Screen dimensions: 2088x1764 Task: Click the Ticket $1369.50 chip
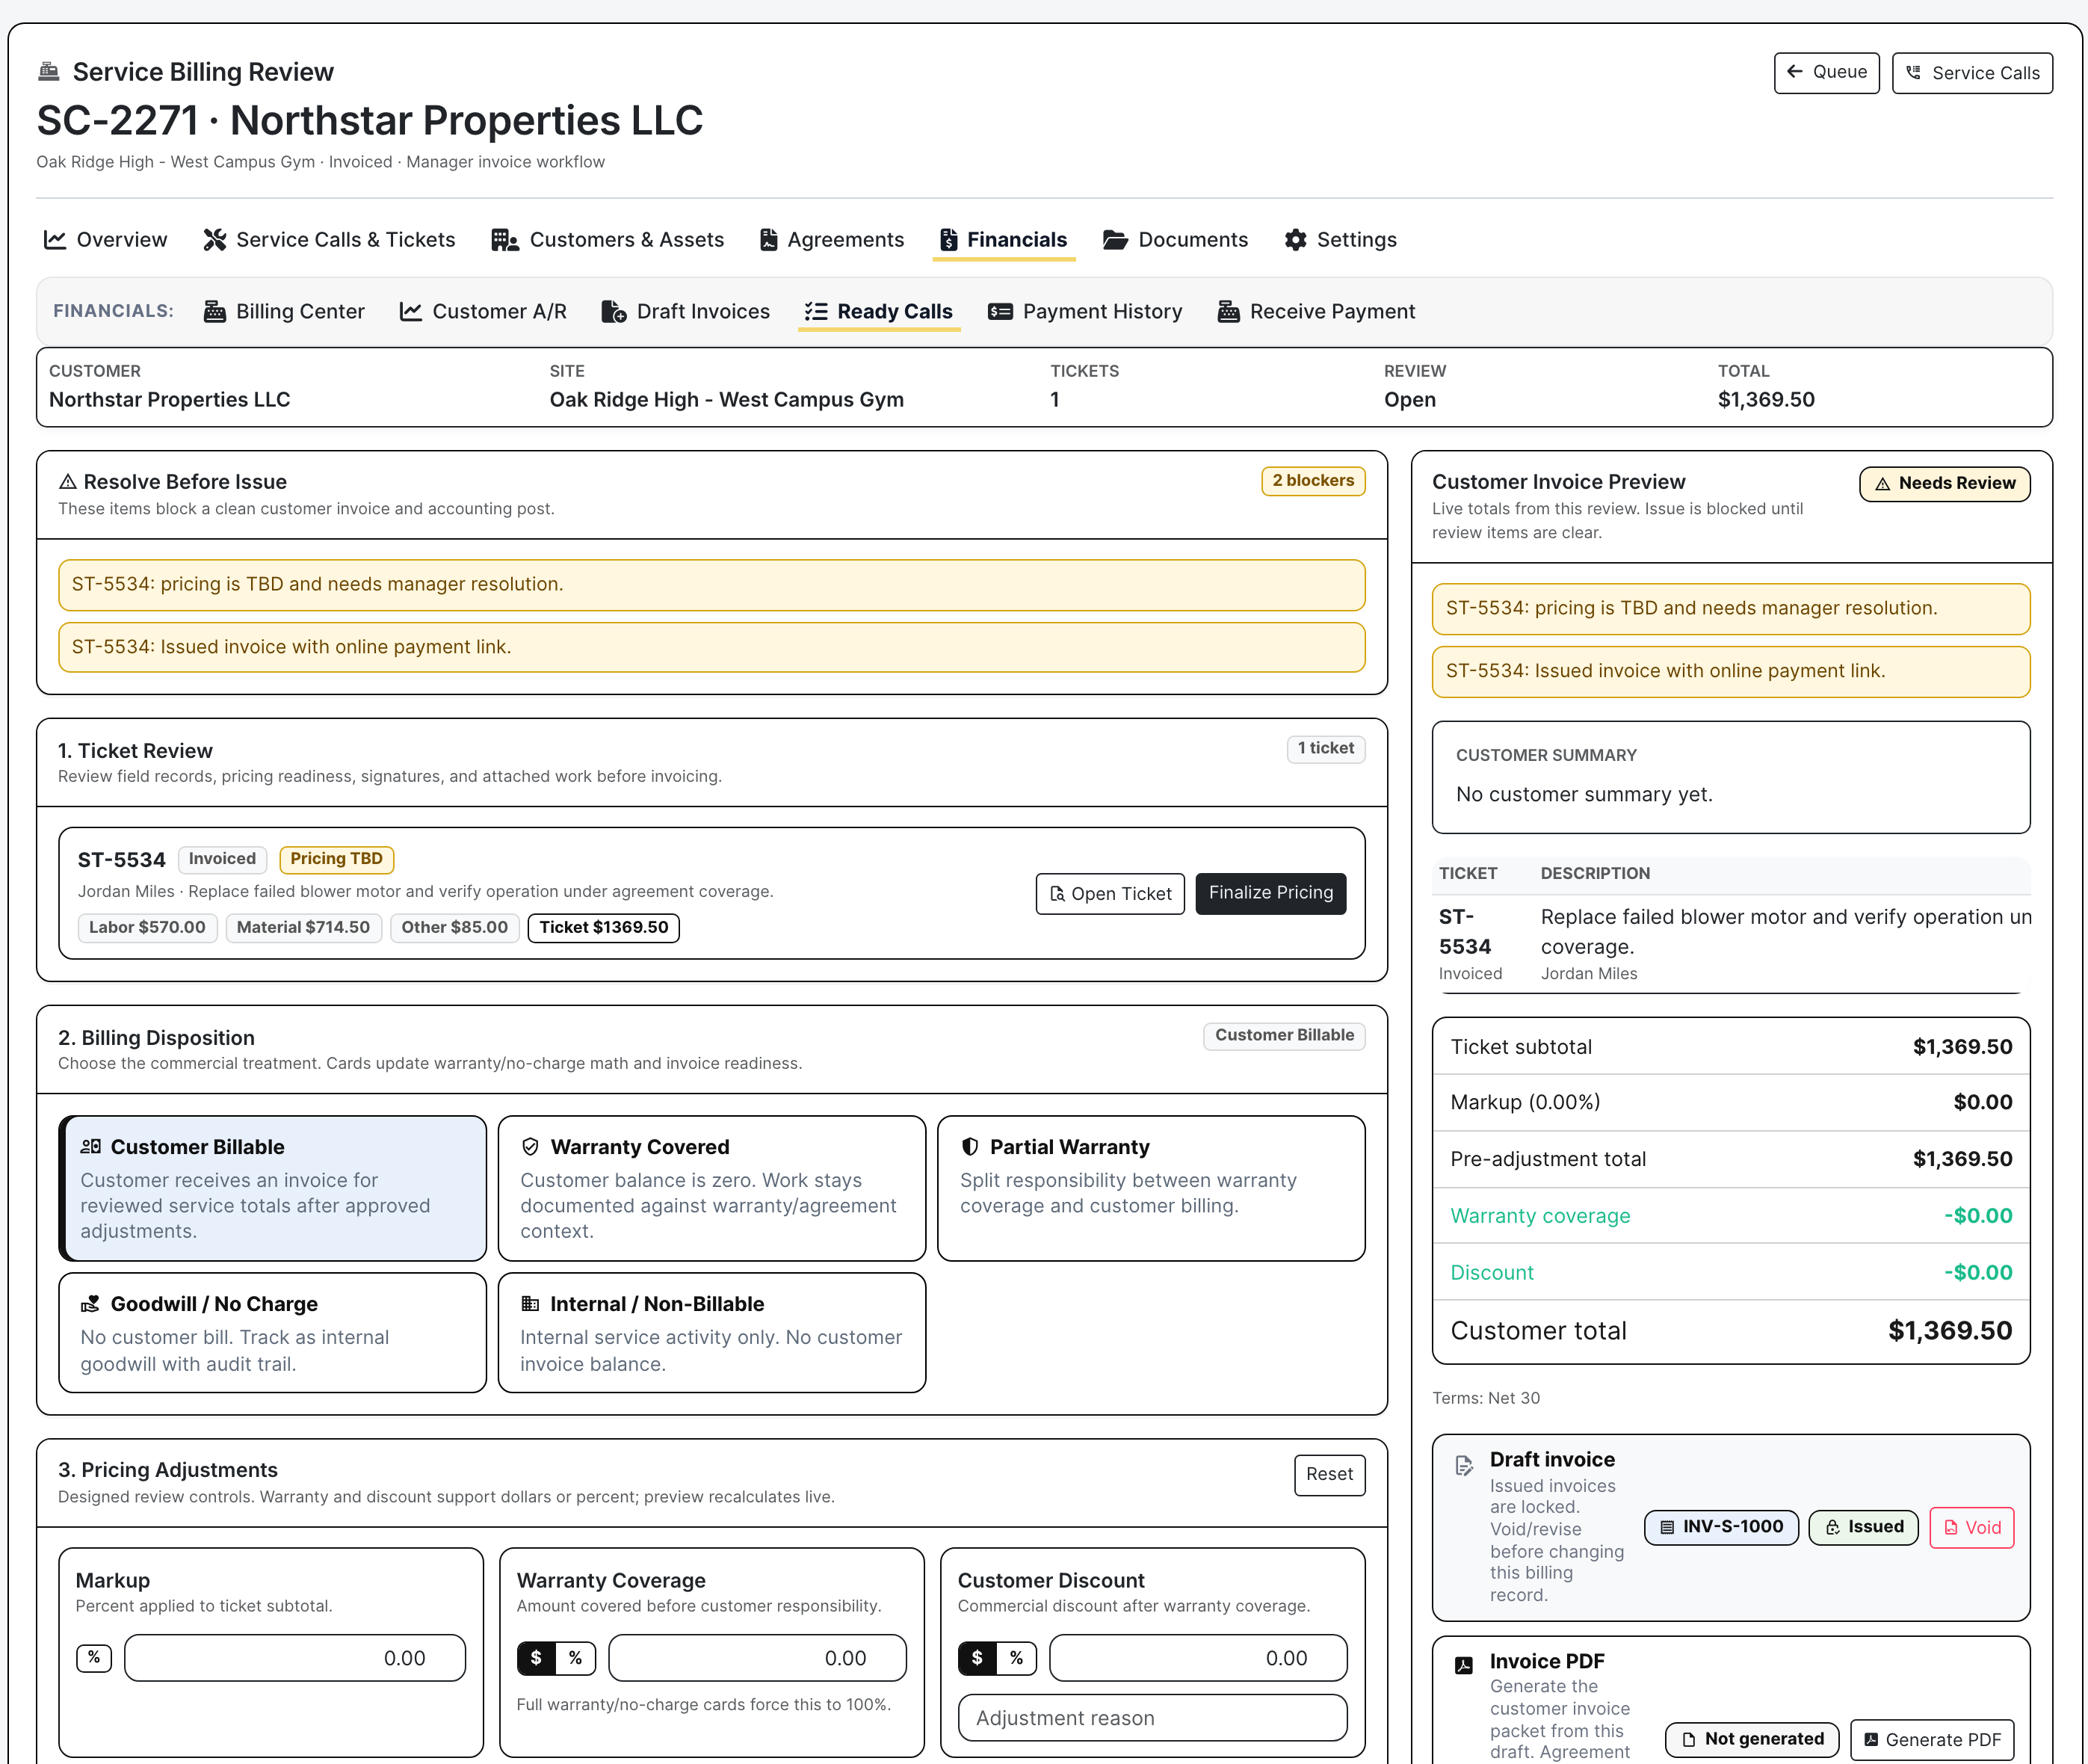coord(603,928)
